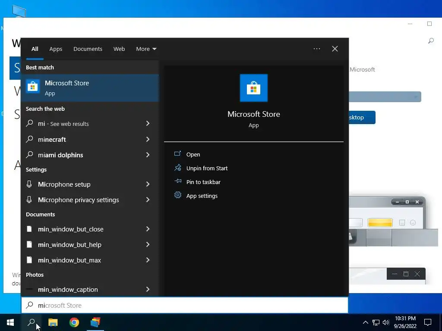442x331 pixels.
Task: Expand mi web results arrow
Action: pos(148,123)
